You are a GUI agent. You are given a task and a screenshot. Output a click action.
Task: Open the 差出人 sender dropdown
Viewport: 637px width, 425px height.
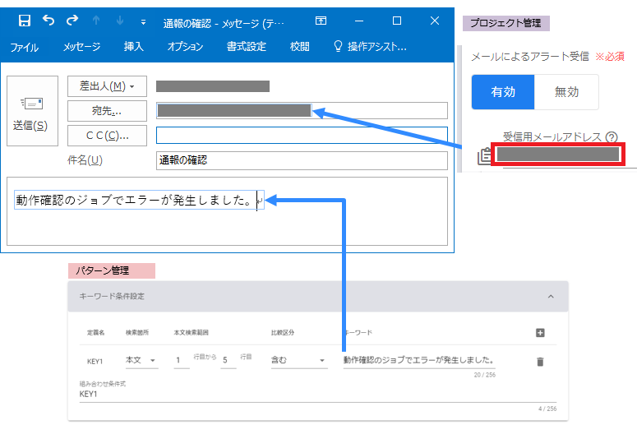(107, 86)
